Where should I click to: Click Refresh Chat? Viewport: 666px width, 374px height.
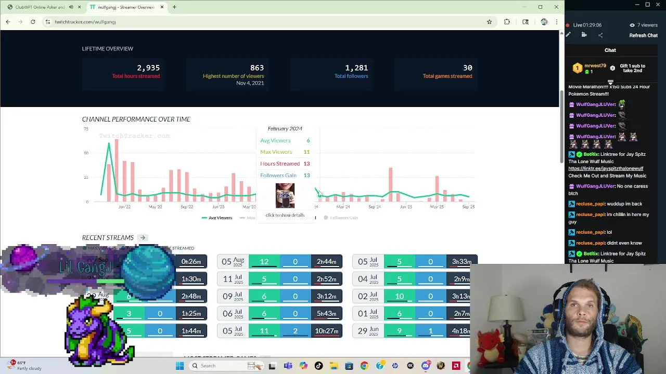tap(644, 35)
